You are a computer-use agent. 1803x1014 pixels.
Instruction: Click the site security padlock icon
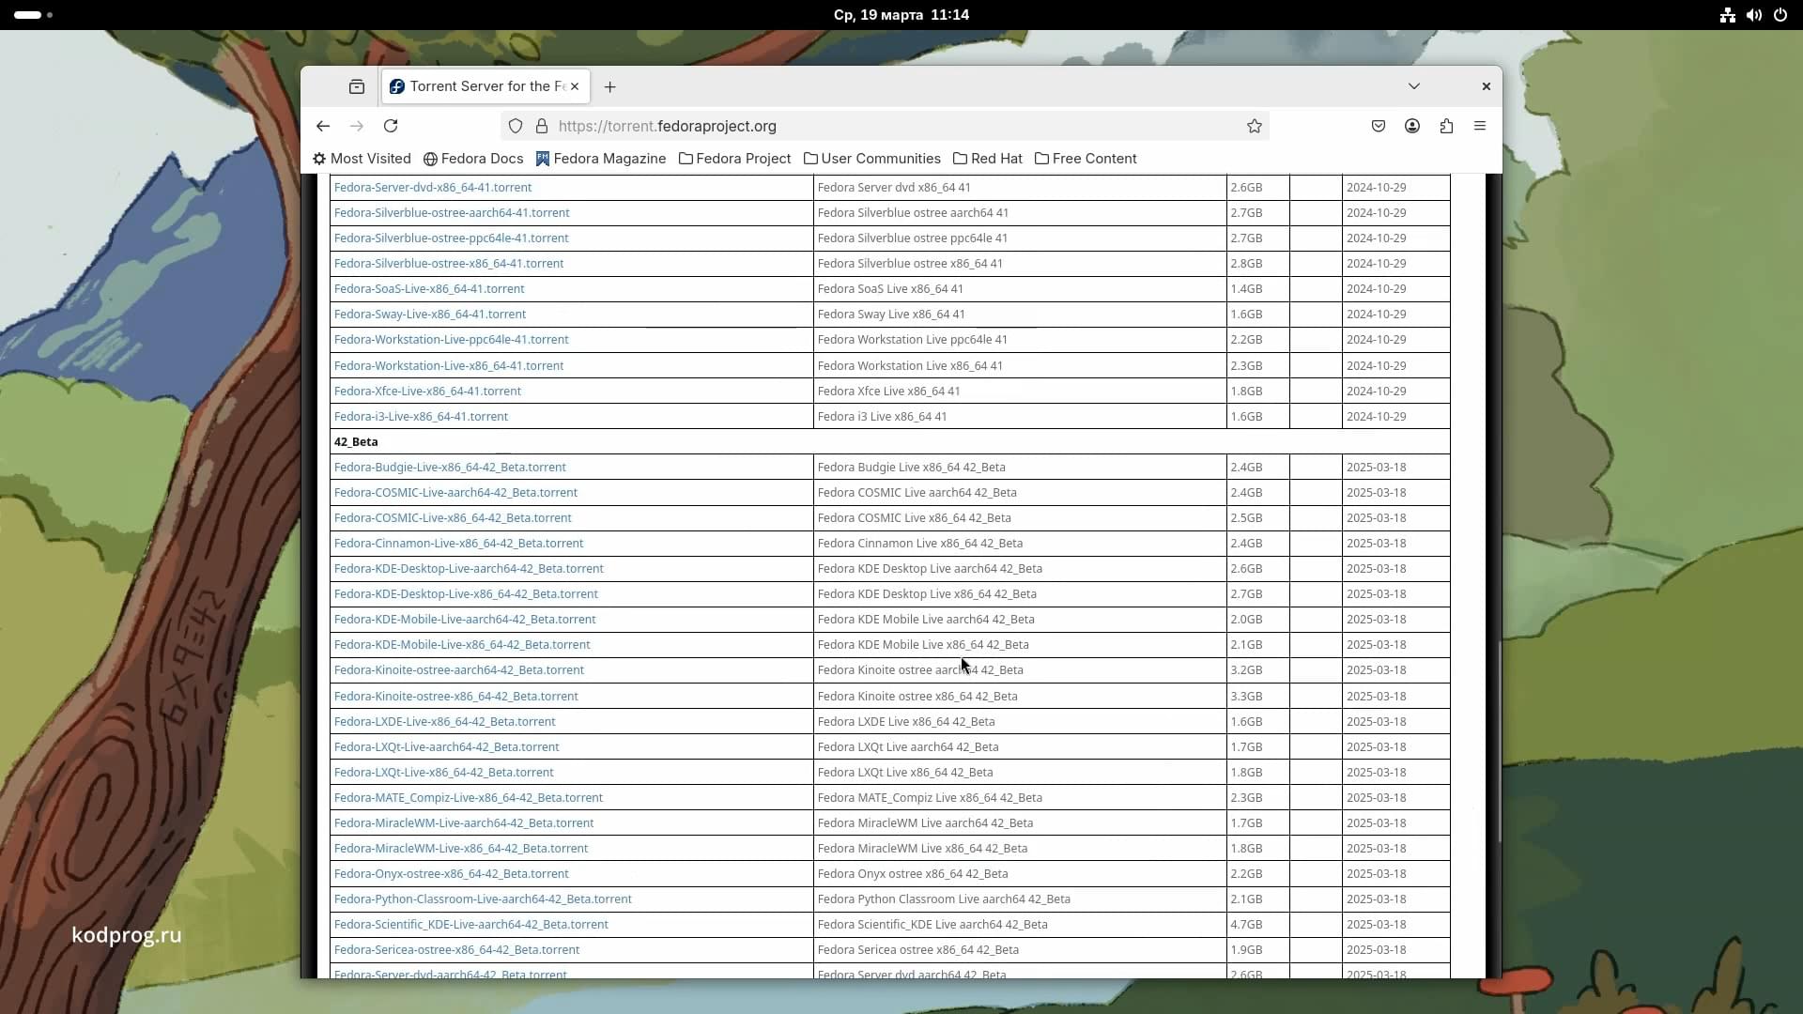(x=542, y=126)
